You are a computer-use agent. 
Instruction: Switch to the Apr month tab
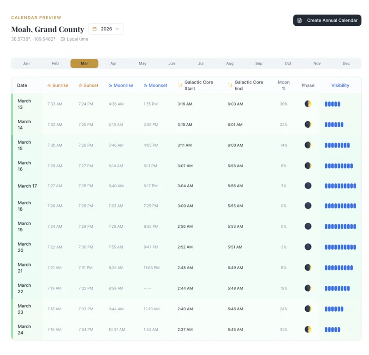tap(113, 64)
